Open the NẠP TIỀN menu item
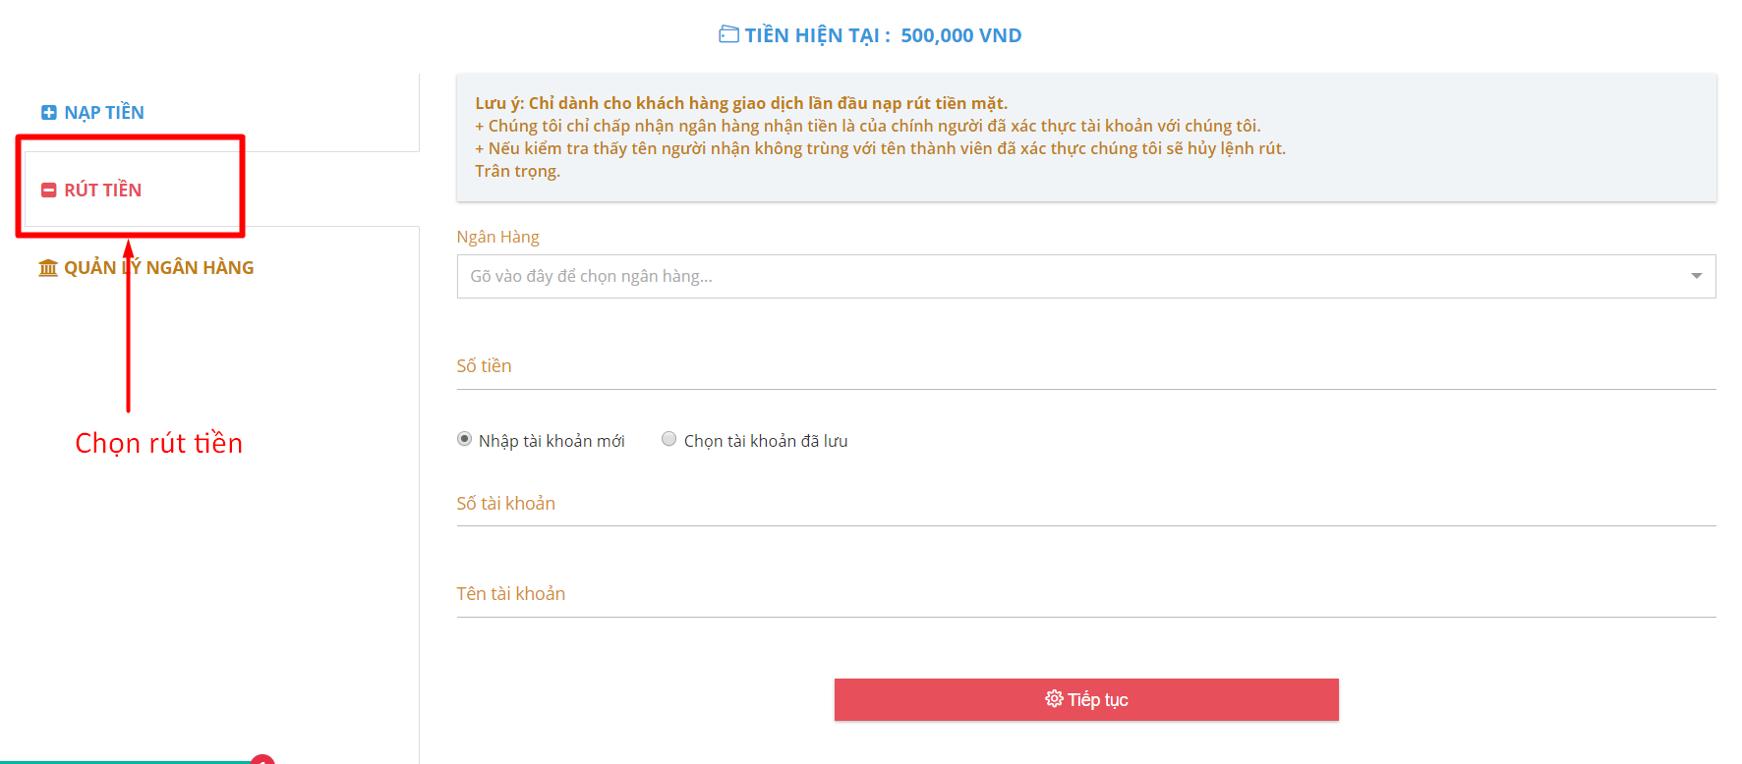 tap(93, 113)
